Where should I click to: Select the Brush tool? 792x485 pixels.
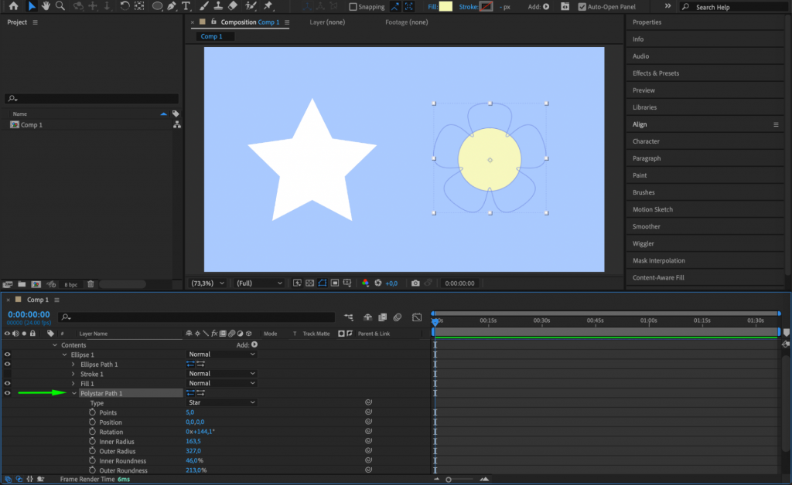point(204,6)
